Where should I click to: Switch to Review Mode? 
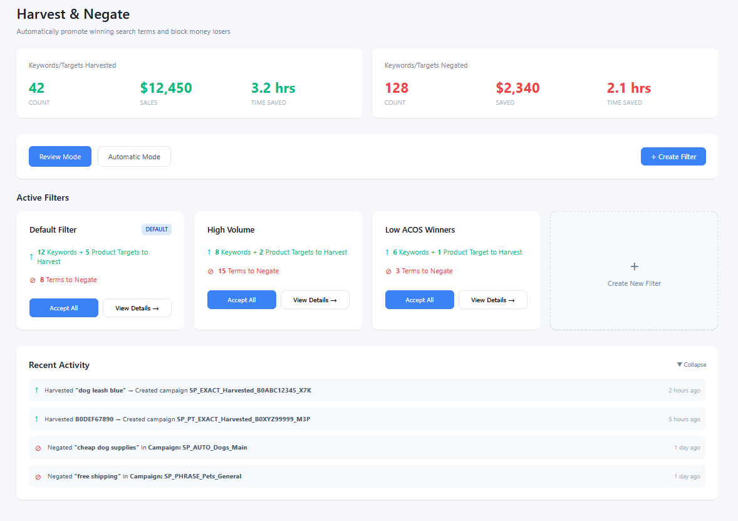coord(60,157)
